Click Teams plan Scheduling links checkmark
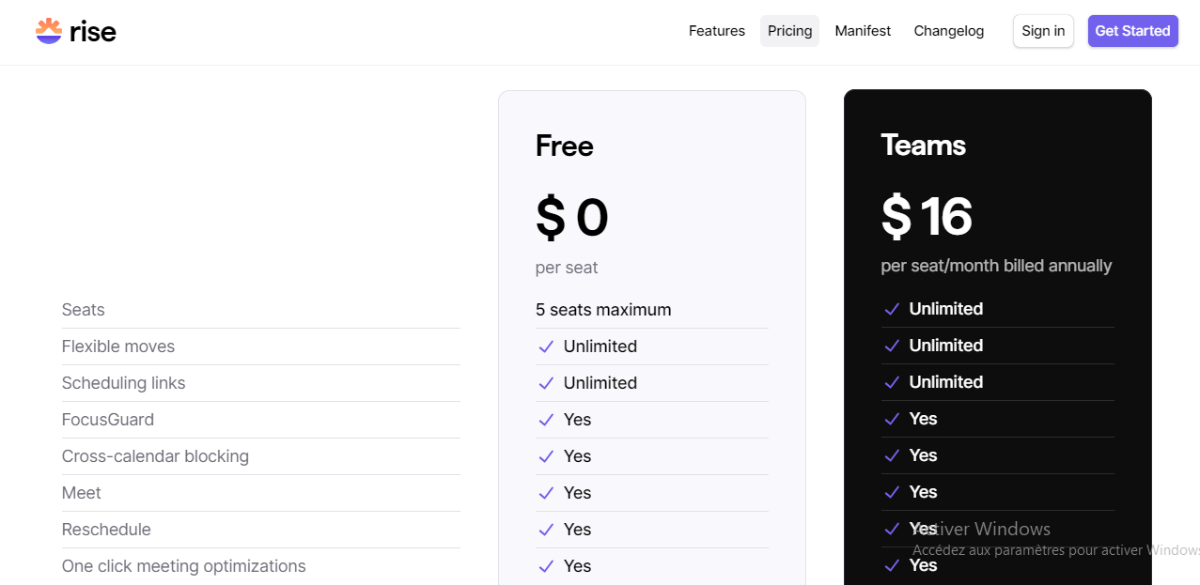Screen dimensions: 1200x585 click(x=892, y=382)
